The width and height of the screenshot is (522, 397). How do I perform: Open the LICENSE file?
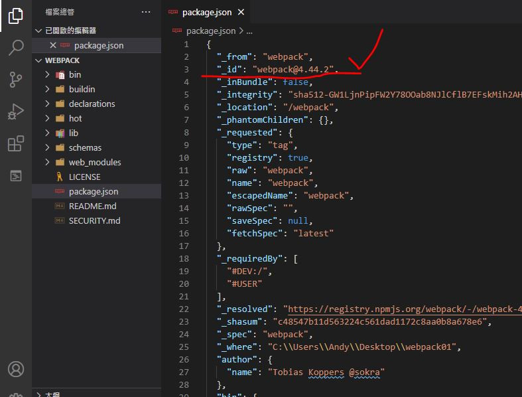pyautogui.click(x=84, y=177)
